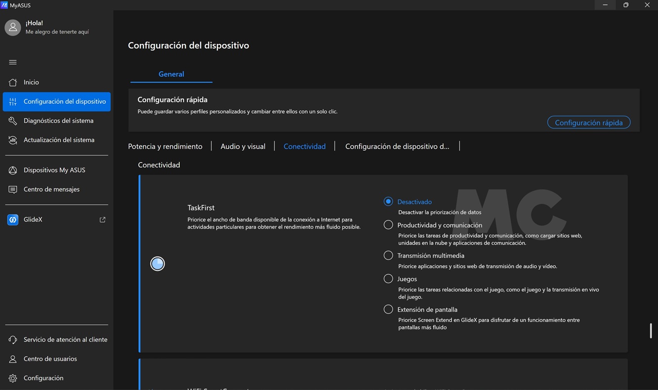Open Diagnósticos del sistema wrench icon

coord(13,121)
